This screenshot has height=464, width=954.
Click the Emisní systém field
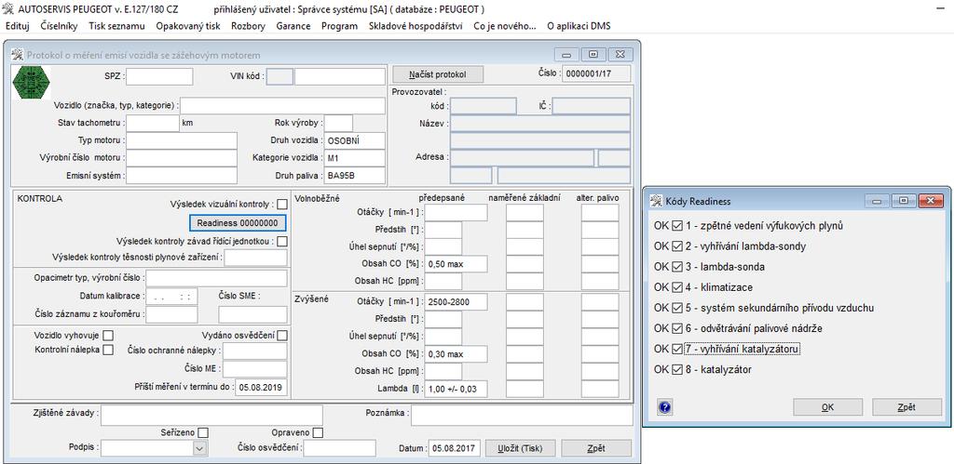[x=182, y=176]
